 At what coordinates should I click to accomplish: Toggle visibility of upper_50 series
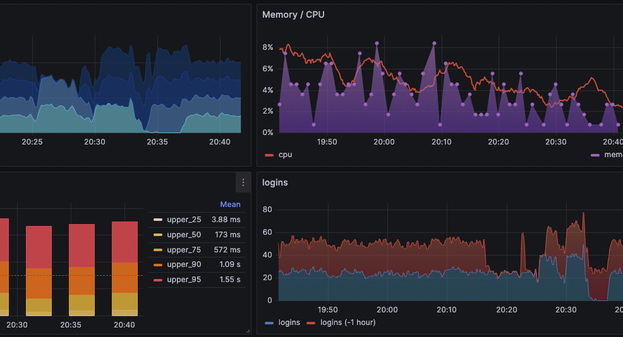tap(184, 235)
